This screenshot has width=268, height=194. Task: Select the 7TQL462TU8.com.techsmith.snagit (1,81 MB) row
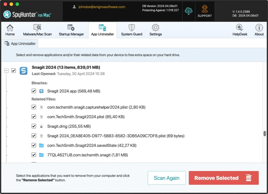click(87, 155)
